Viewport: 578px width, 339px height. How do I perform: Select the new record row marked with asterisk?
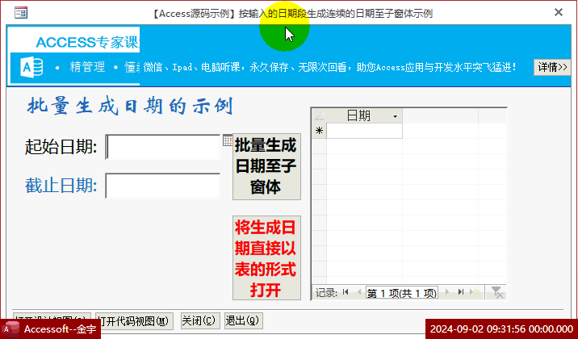tap(319, 131)
